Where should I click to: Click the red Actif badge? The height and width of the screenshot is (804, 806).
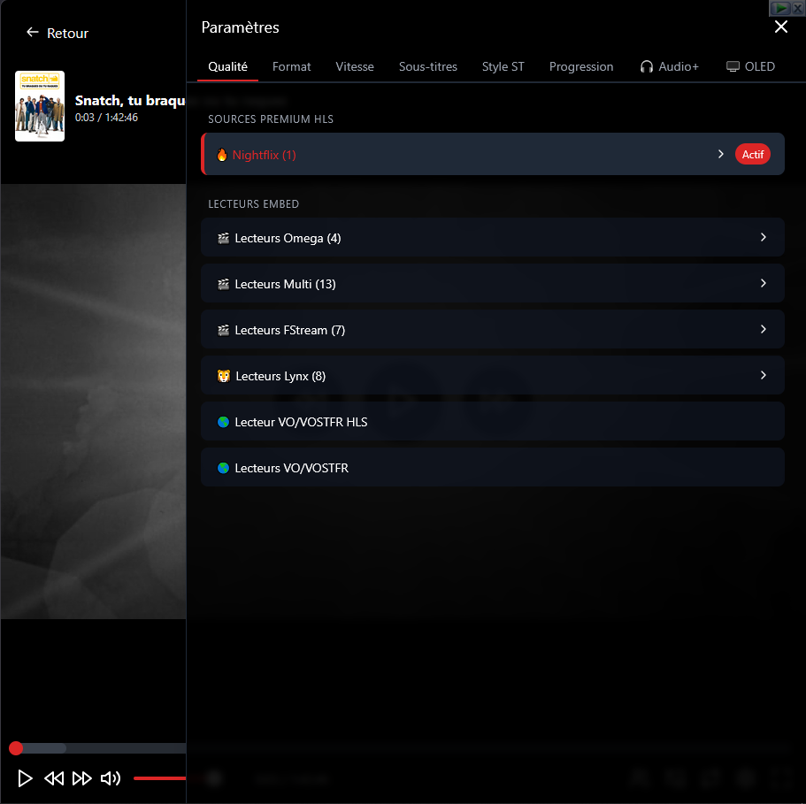click(x=752, y=154)
